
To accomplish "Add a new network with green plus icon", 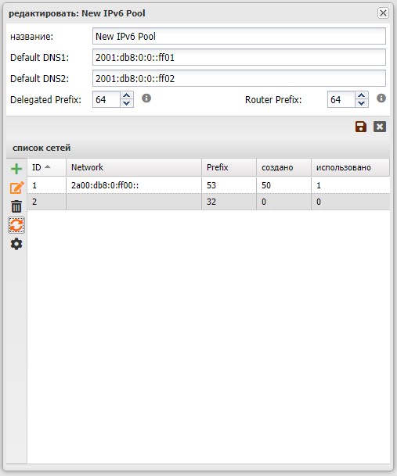I will [x=16, y=169].
